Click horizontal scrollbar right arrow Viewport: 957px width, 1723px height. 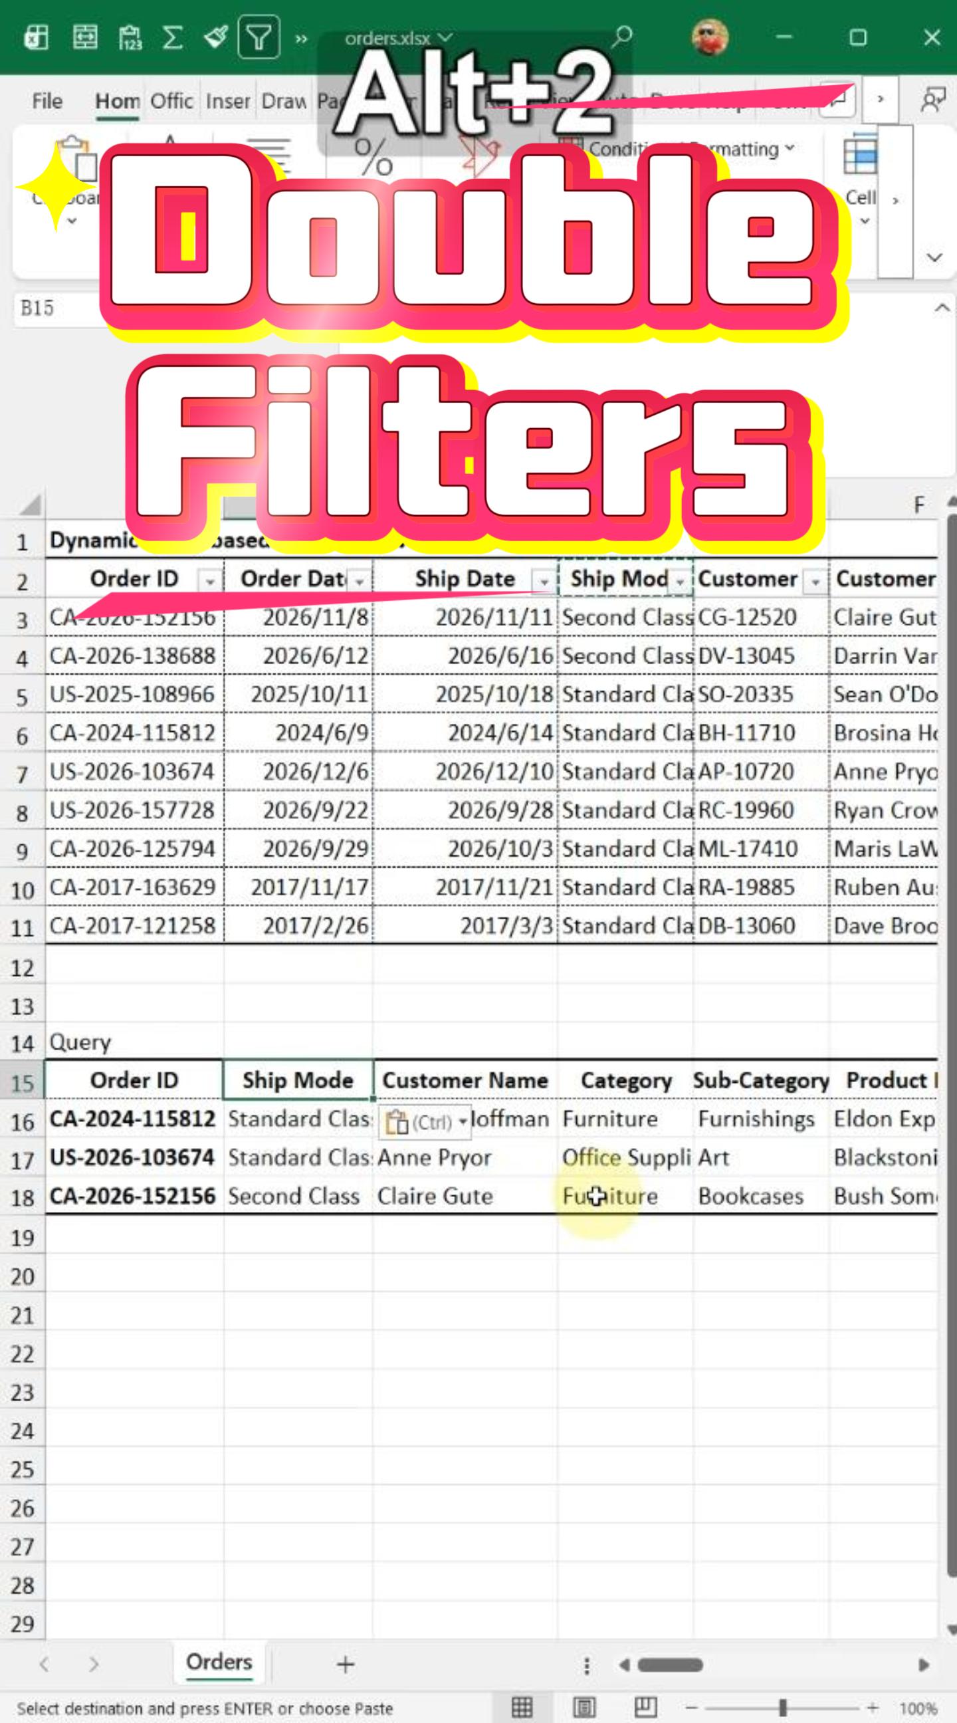pos(924,1665)
